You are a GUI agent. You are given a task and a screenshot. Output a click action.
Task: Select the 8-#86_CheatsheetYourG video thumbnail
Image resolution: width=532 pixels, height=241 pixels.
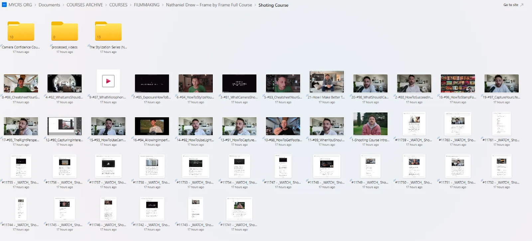click(x=21, y=83)
